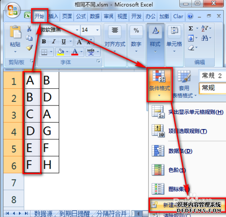Image resolution: width=226 pixels, height=217 pixels.
Task: Open the 条件格式 conditional formatting button
Action: click(x=160, y=85)
